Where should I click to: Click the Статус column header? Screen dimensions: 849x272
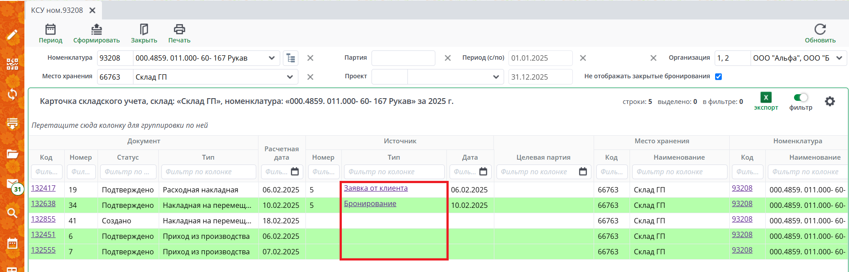128,157
